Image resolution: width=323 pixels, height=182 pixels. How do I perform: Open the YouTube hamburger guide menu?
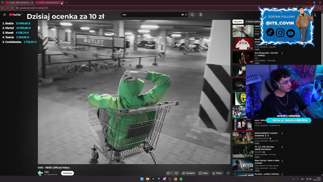tap(4, 15)
